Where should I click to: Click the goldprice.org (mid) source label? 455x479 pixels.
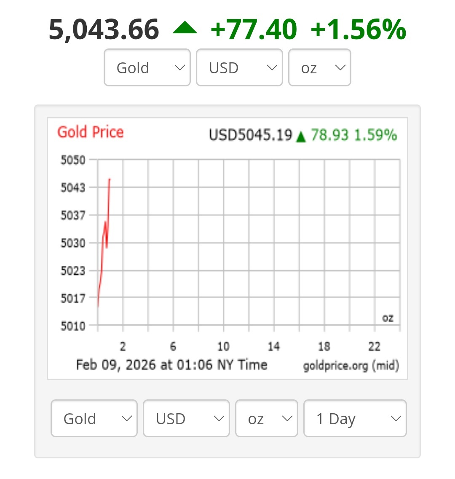pos(351,366)
